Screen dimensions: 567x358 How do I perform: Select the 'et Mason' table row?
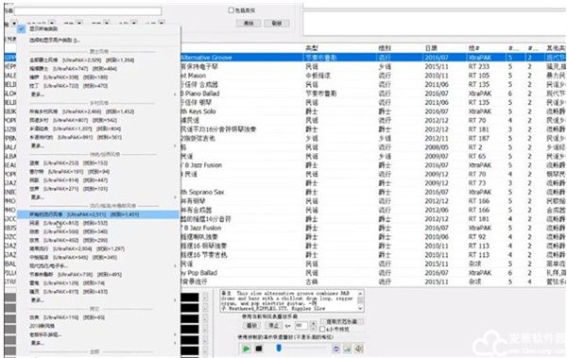373,76
